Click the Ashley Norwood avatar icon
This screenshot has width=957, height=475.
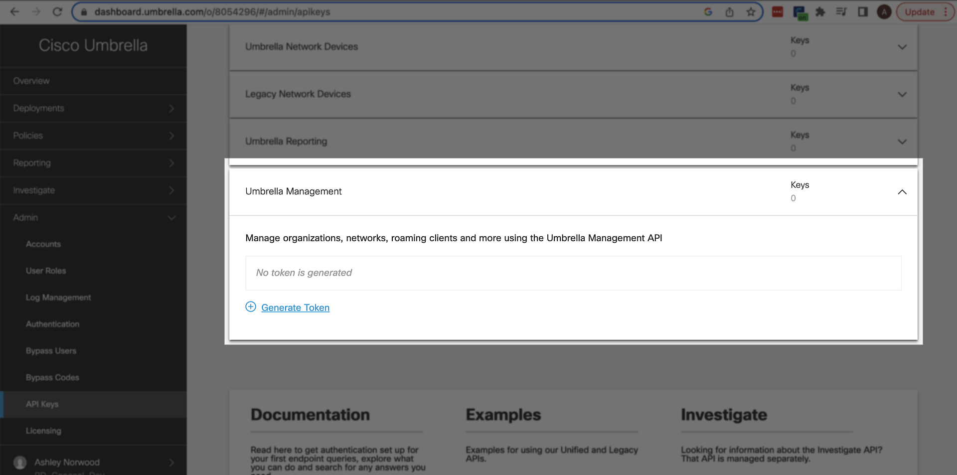[x=20, y=463]
